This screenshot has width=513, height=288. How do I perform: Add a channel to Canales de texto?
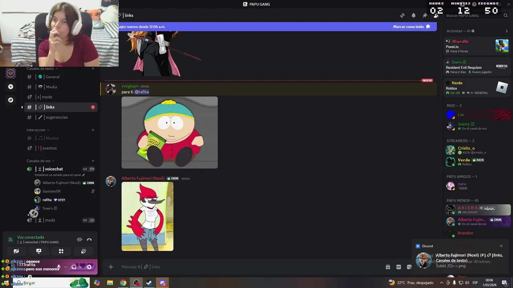[93, 68]
